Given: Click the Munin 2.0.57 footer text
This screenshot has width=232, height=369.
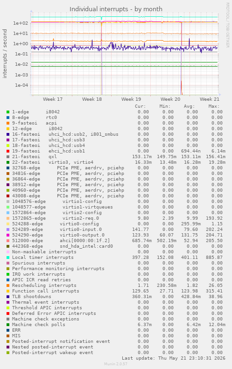Looking at the screenshot, I should pos(116,364).
